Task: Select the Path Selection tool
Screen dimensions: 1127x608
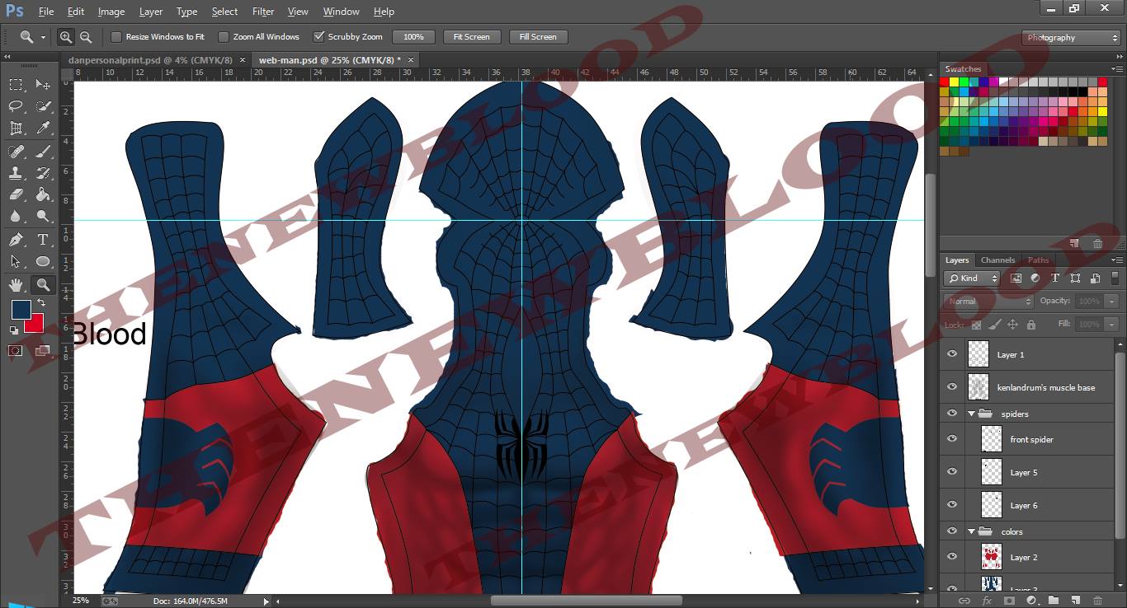Action: coord(16,262)
